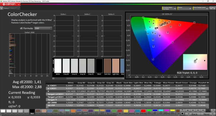
Task: Select the Gray 50 color button
Action: [x=20, y=112]
